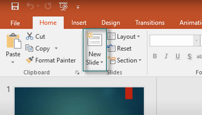The image size is (202, 115).
Task: Toggle Bold formatting
Action: click(155, 56)
